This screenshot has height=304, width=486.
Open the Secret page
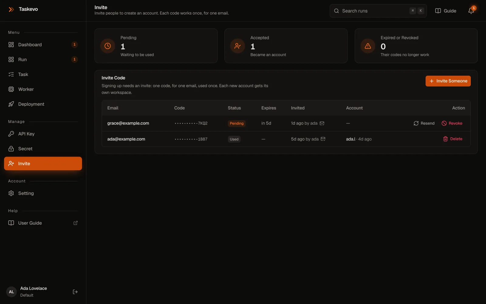pyautogui.click(x=43, y=149)
